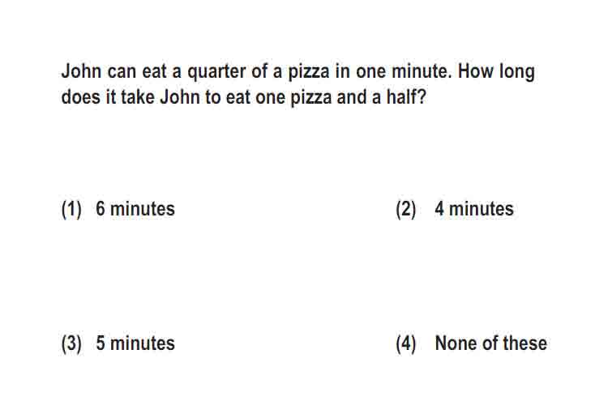Click the word "take" in the question
This screenshot has height=405, width=608.
(x=138, y=97)
